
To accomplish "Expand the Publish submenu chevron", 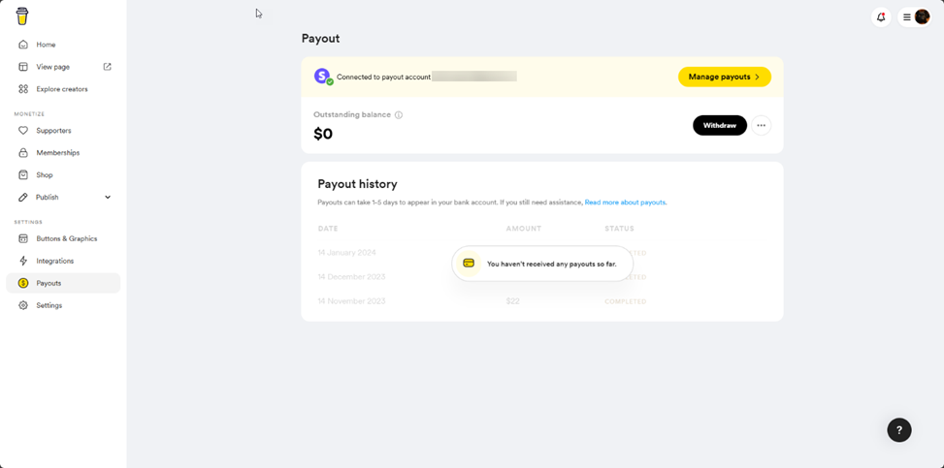I will 108,198.
